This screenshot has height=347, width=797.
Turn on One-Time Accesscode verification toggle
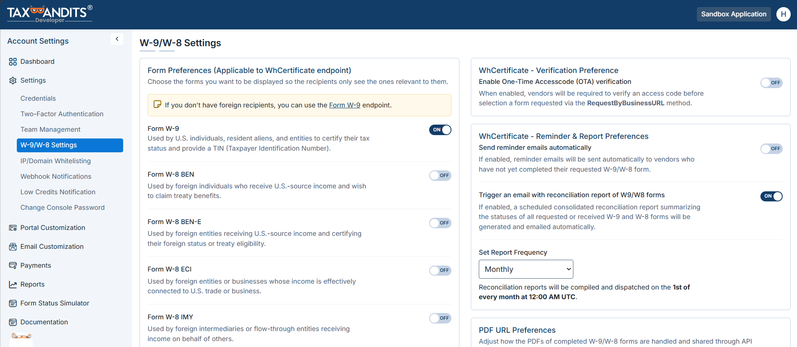tap(771, 83)
